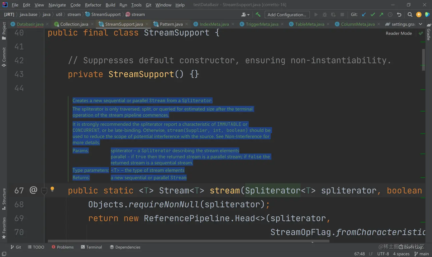Viewport: 432px width, 257px height.
Task: Collapse the stream method fold marker
Action: (x=44, y=191)
